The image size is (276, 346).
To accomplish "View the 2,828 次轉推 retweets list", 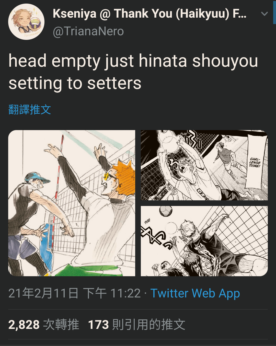I will click(44, 325).
